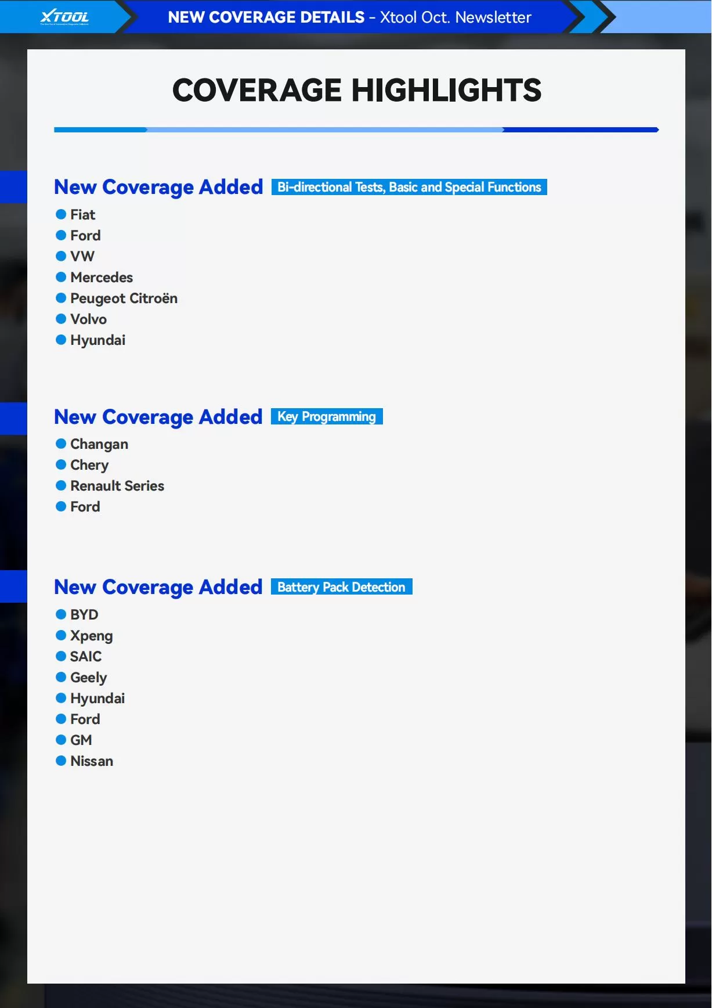The height and width of the screenshot is (1008, 712).
Task: Select Chery in key programming list
Action: tap(89, 465)
